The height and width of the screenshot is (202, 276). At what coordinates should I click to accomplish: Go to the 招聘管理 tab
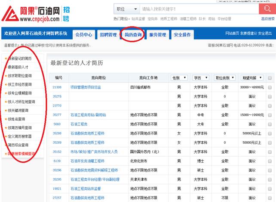pos(108,35)
